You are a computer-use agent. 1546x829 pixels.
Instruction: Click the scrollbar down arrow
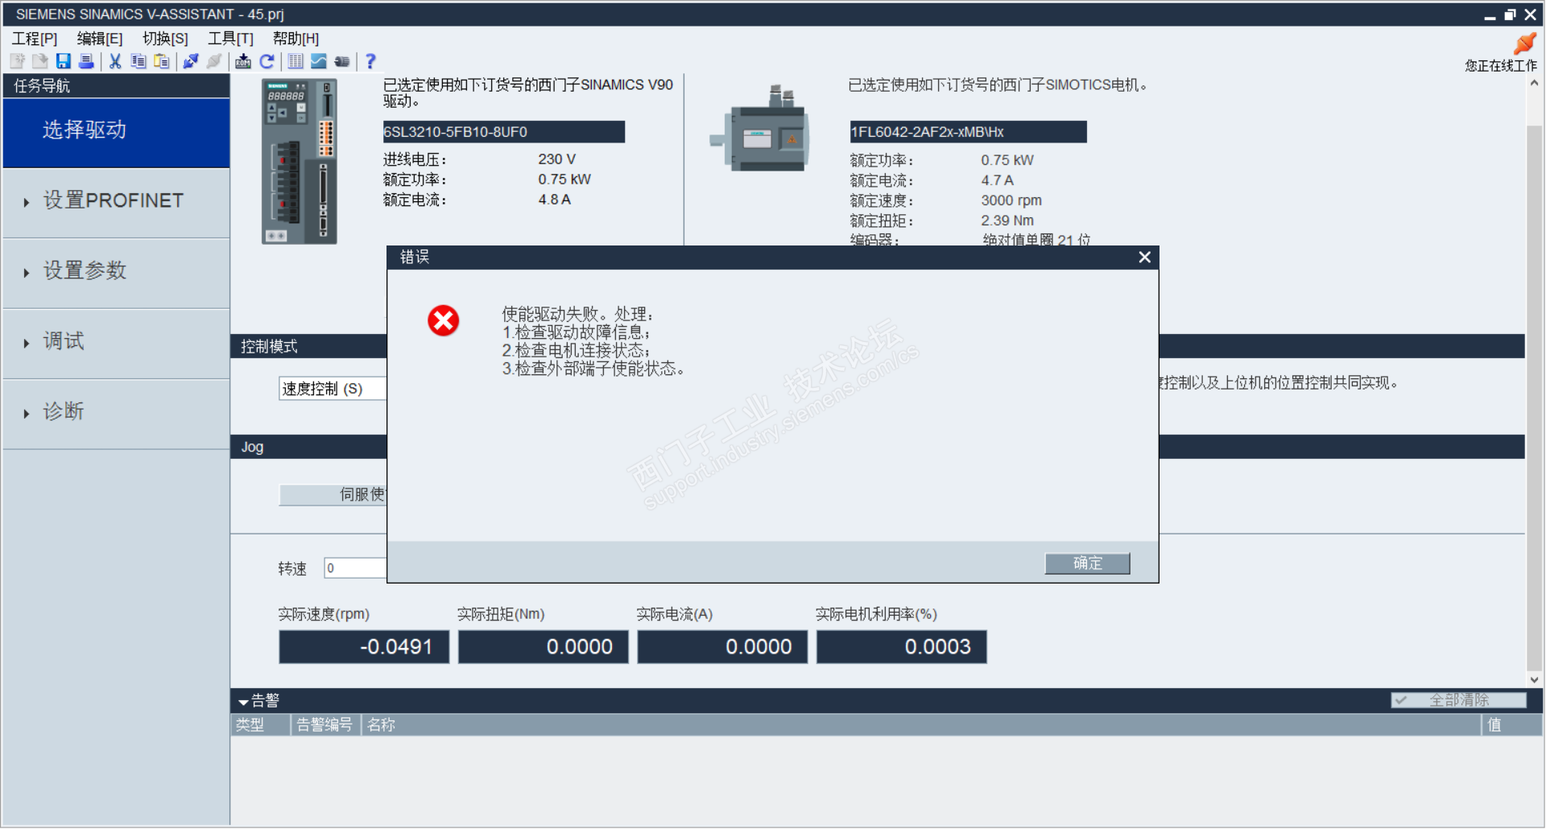[x=1535, y=680]
